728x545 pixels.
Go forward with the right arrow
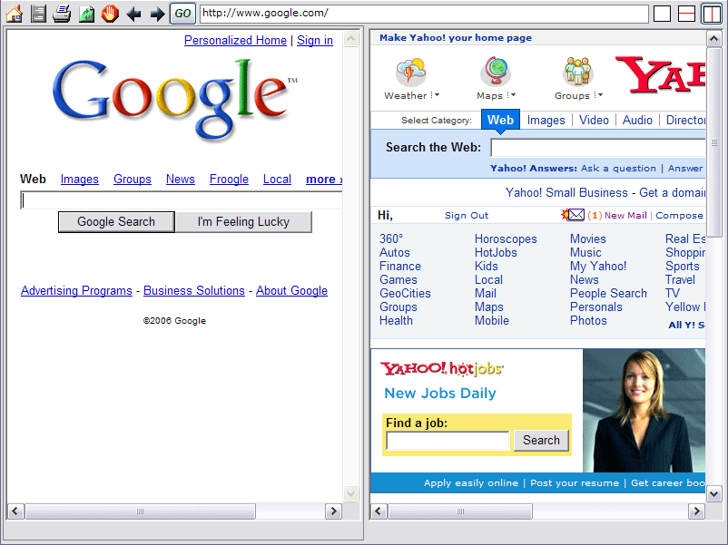tap(157, 14)
